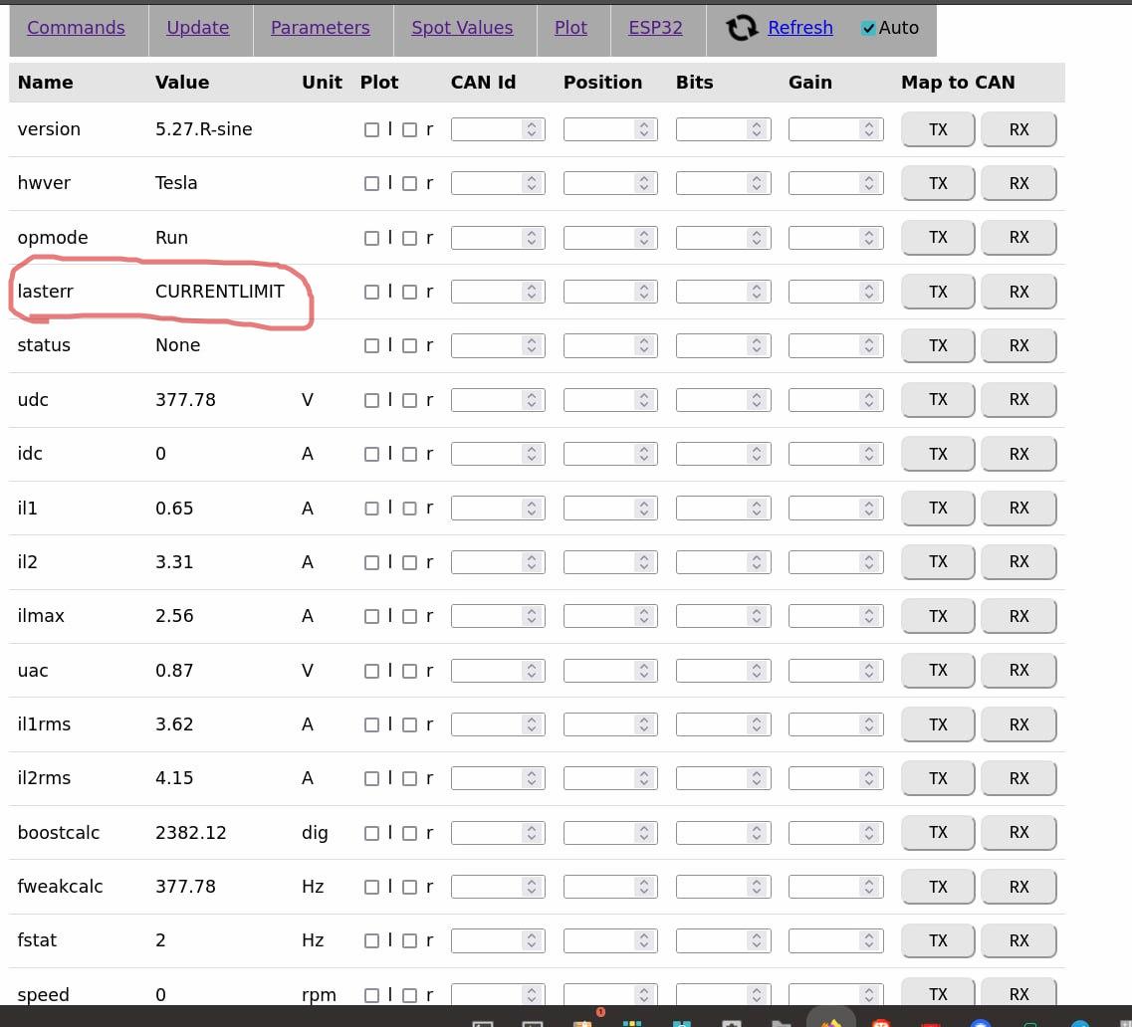Enable left plot checkbox for udc

click(x=371, y=400)
